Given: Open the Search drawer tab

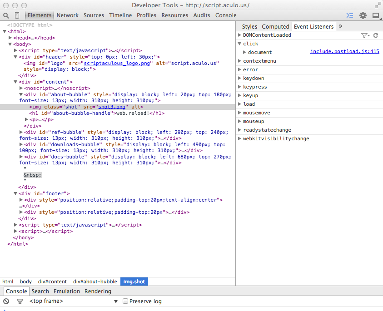Looking at the screenshot, I should (40, 291).
